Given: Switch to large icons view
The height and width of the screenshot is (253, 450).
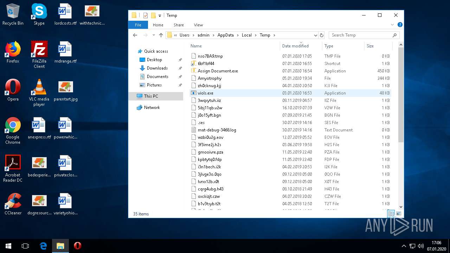Looking at the screenshot, I should tap(399, 214).
